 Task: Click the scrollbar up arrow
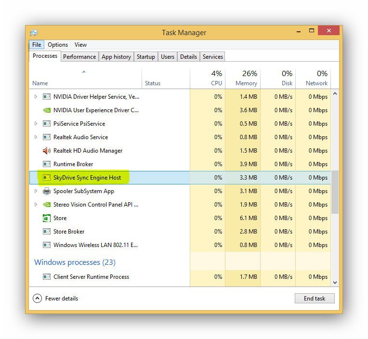click(x=335, y=93)
